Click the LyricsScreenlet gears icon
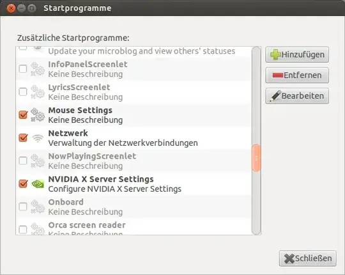Image resolution: width=345 pixels, height=275 pixels. [38, 92]
